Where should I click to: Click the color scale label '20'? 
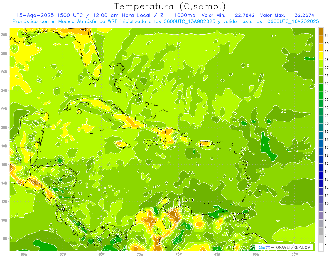click(326, 124)
